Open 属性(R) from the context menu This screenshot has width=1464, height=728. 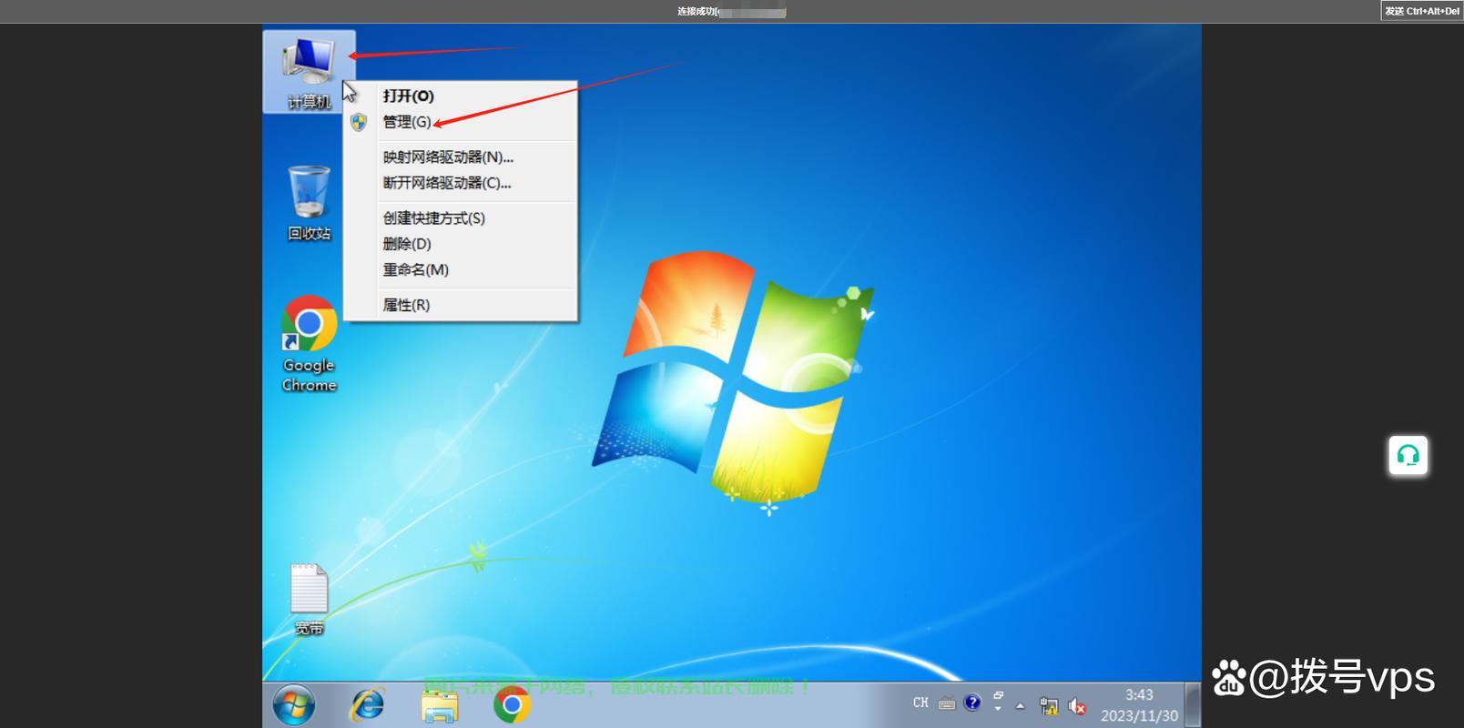click(x=462, y=305)
